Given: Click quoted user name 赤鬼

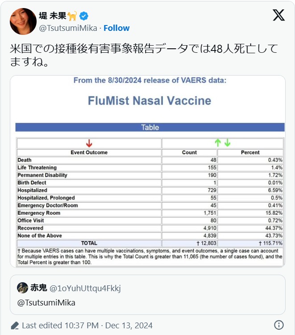Looking at the screenshot, I should pyautogui.click(x=39, y=288).
